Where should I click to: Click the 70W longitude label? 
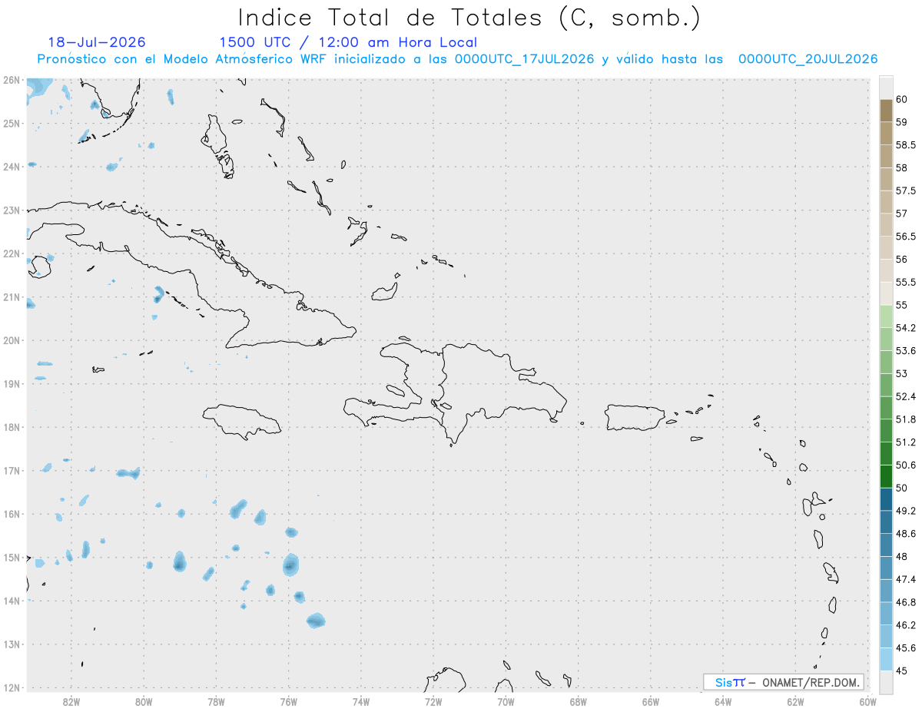tap(506, 701)
